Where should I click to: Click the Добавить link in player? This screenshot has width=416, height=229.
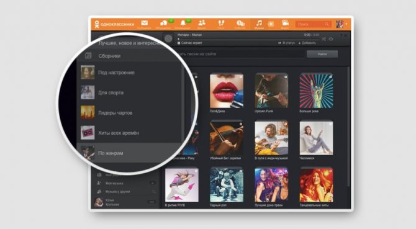307,43
